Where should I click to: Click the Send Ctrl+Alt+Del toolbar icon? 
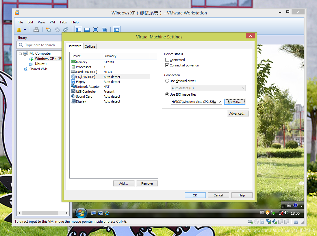coord(36,30)
